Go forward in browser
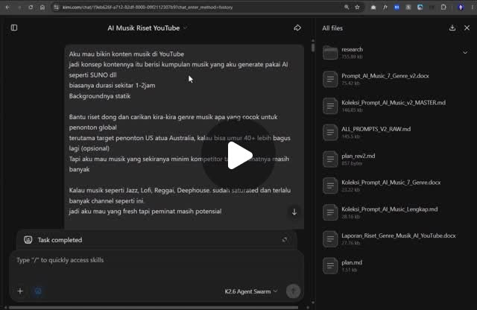 (x=19, y=7)
